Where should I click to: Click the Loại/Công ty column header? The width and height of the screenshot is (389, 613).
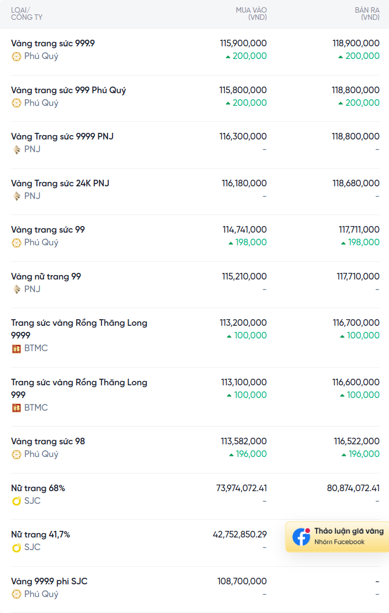(26, 14)
